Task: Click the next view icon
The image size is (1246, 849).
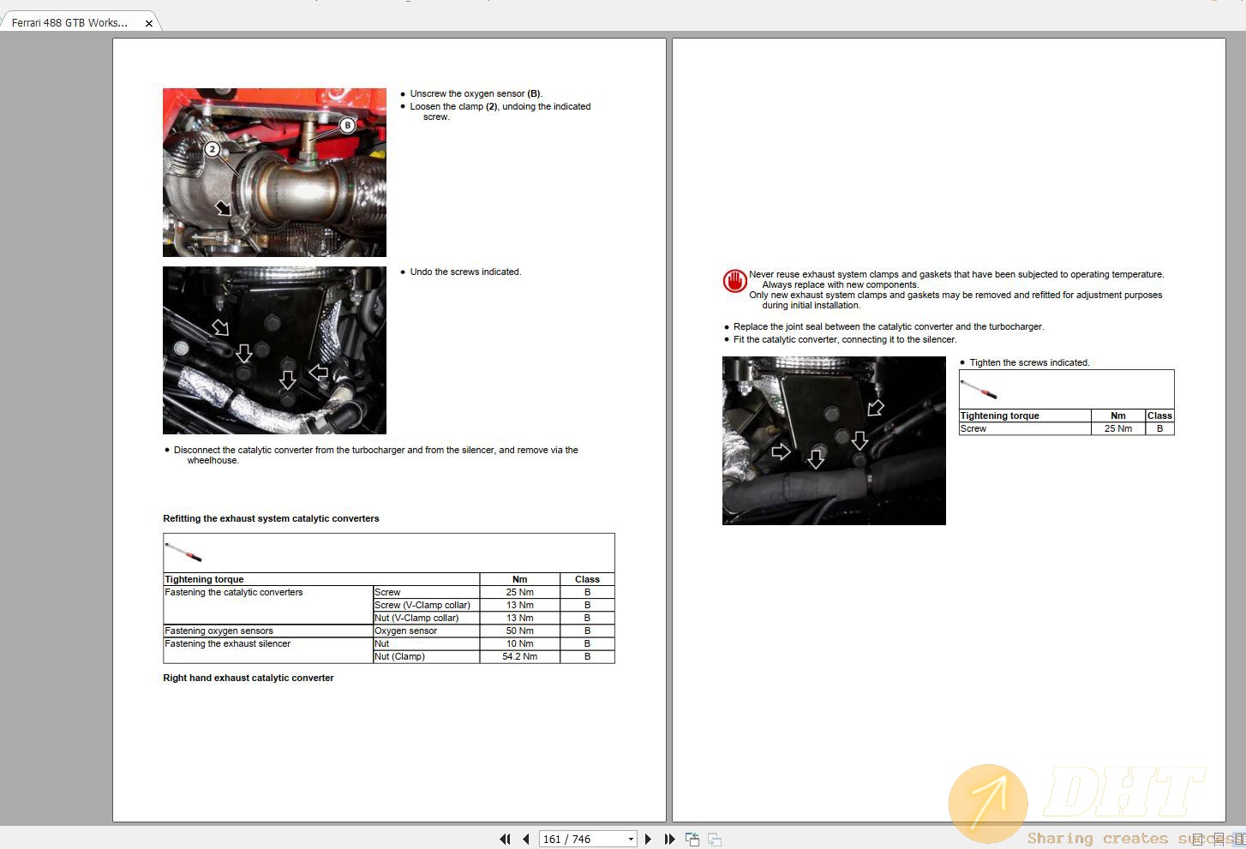Action: pos(715,840)
